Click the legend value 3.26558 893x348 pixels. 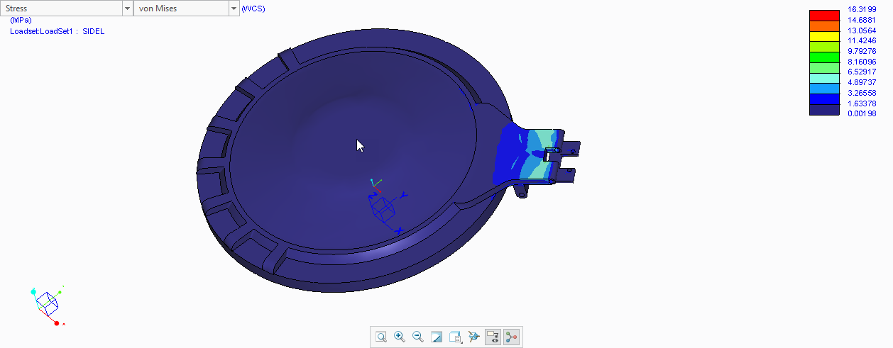861,93
